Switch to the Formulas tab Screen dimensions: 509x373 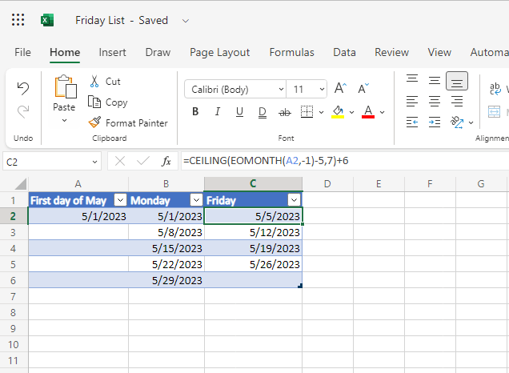point(292,52)
